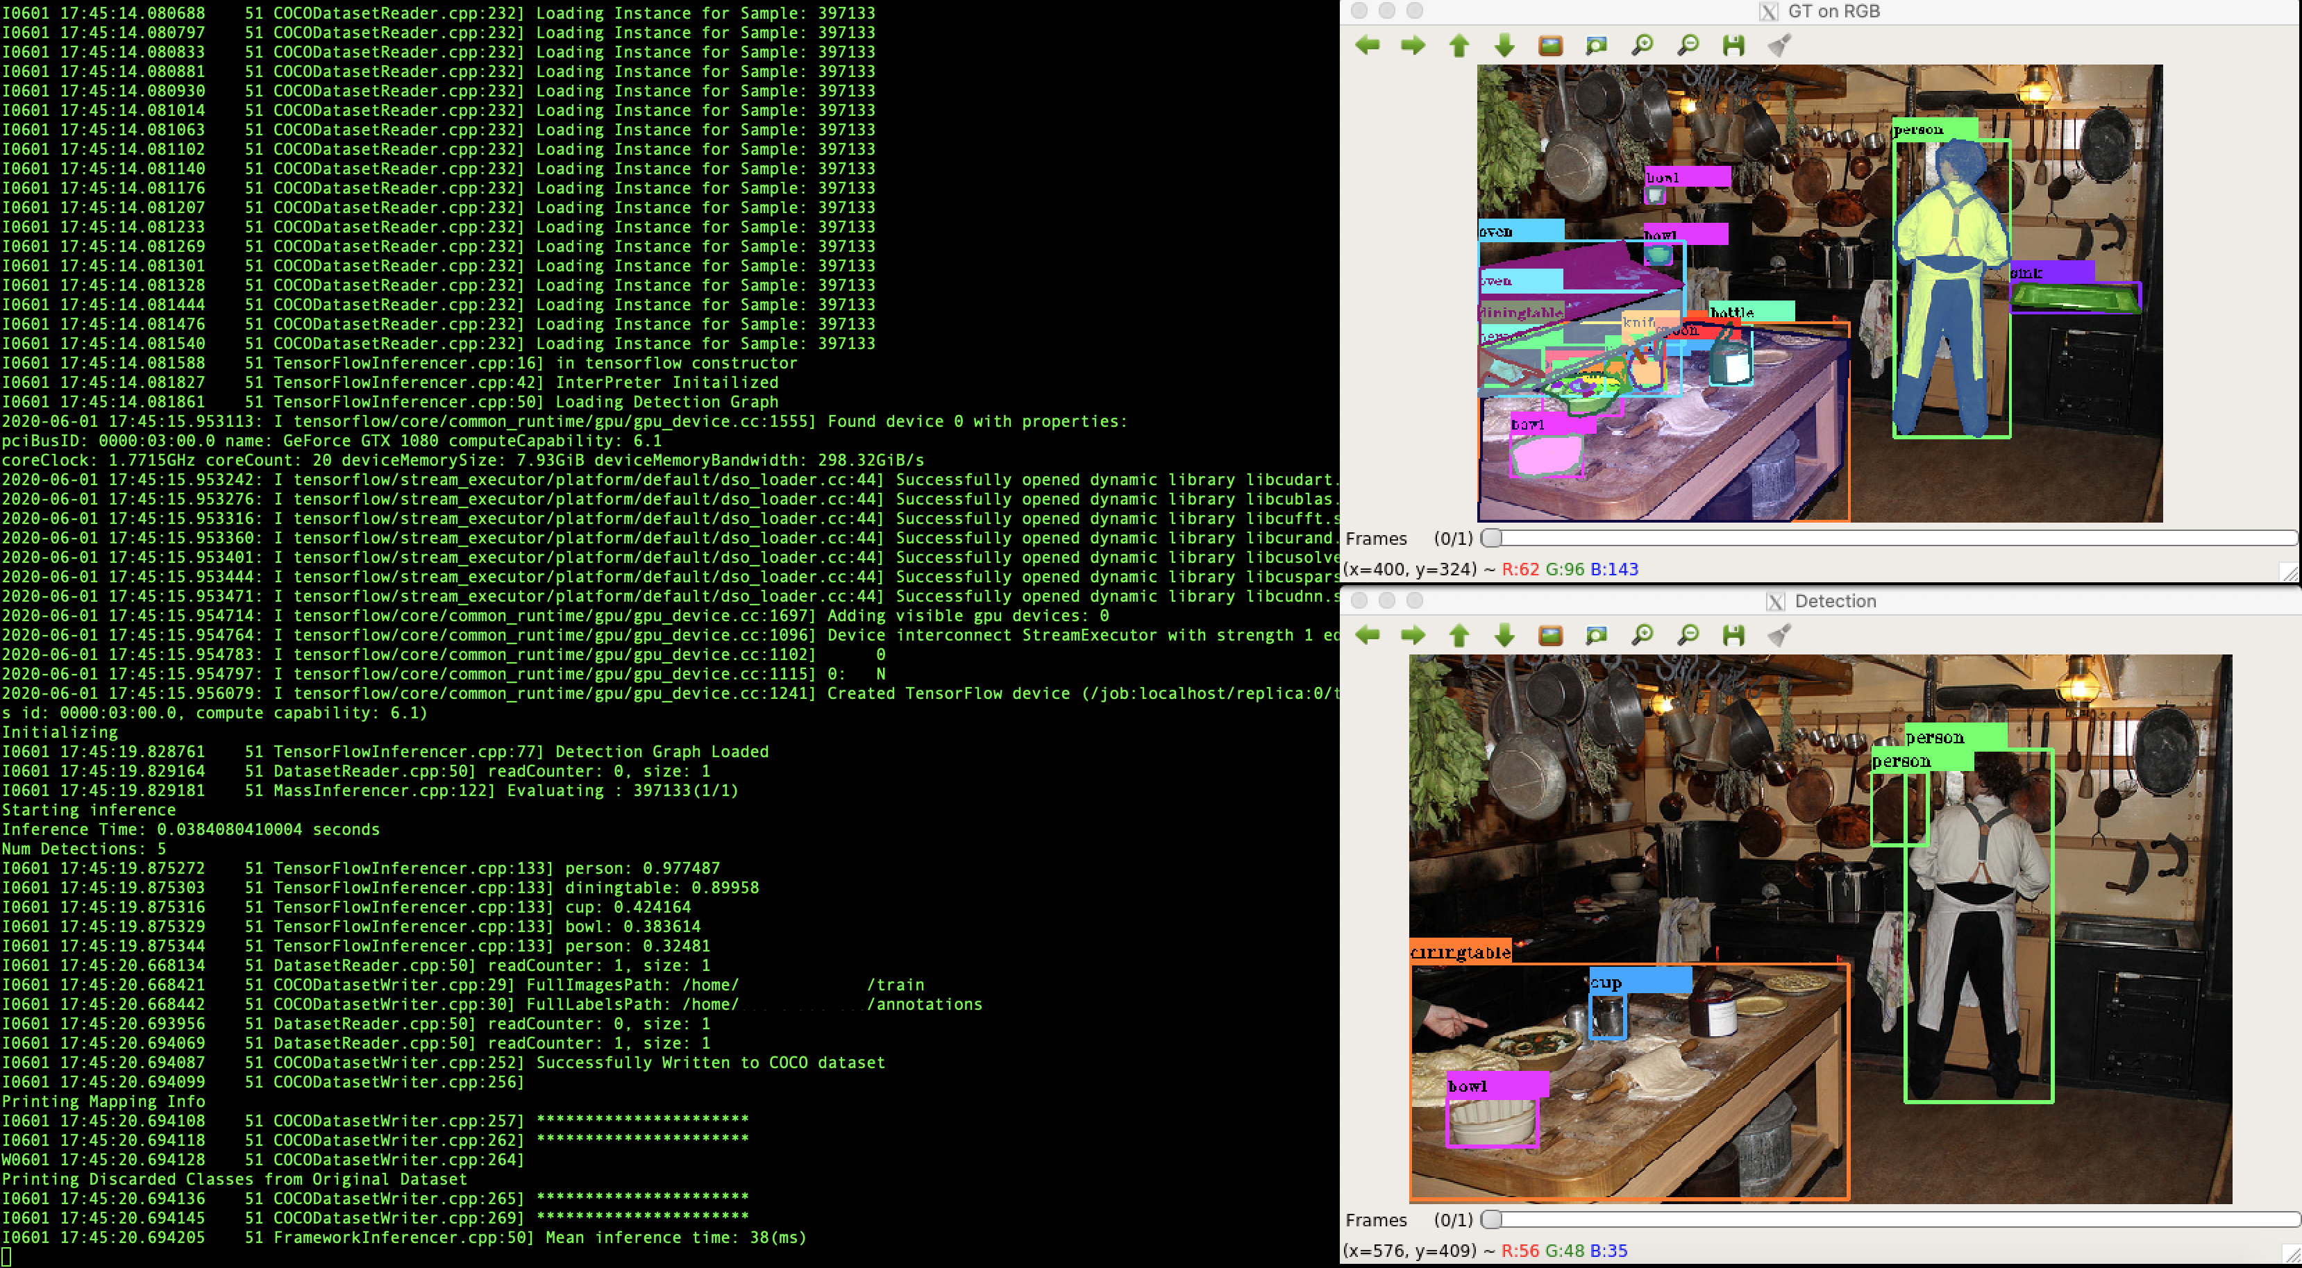Open display properties brush in Detection window
The image size is (2302, 1268).
[x=1779, y=635]
